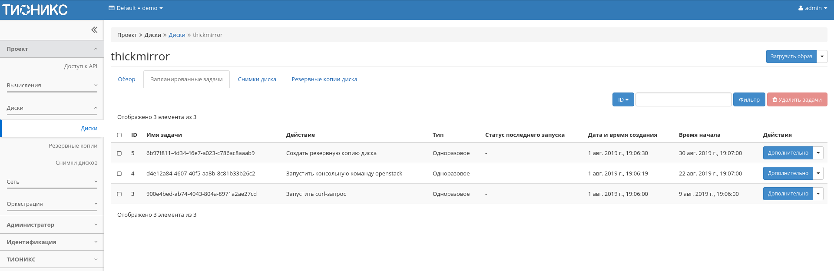
Task: Open action caret for task 5
Action: coord(818,153)
